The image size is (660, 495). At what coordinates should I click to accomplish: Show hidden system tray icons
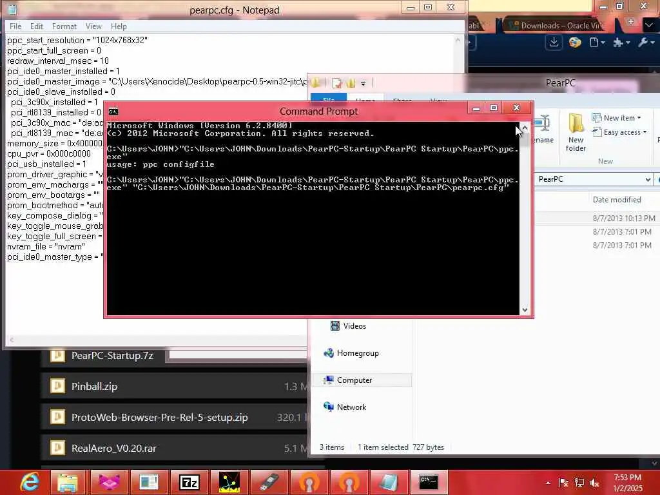tap(548, 483)
